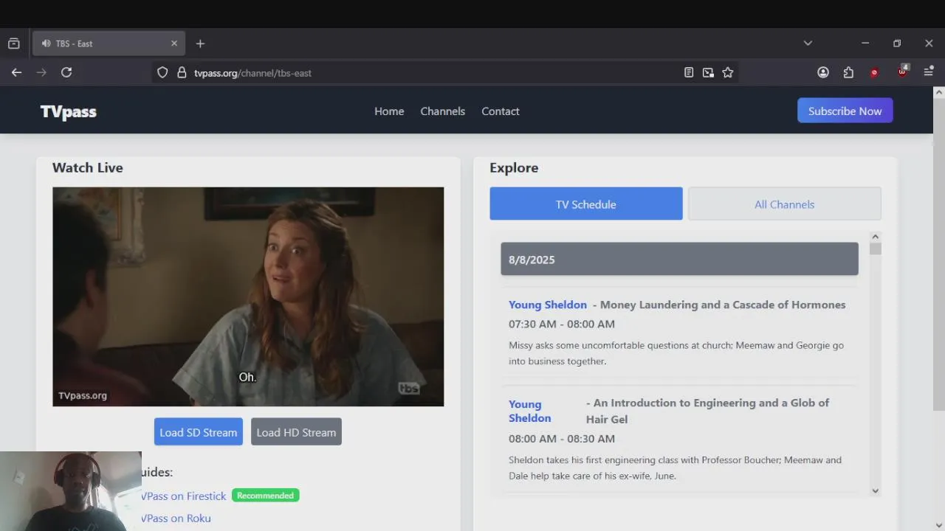The width and height of the screenshot is (945, 531).
Task: Click Load HD Stream button
Action: click(296, 432)
